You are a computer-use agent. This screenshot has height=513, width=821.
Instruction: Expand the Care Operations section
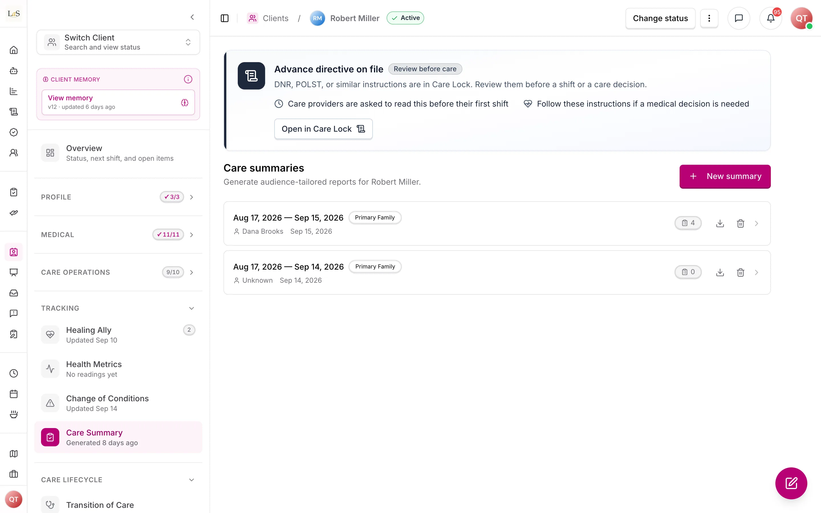pyautogui.click(x=118, y=272)
